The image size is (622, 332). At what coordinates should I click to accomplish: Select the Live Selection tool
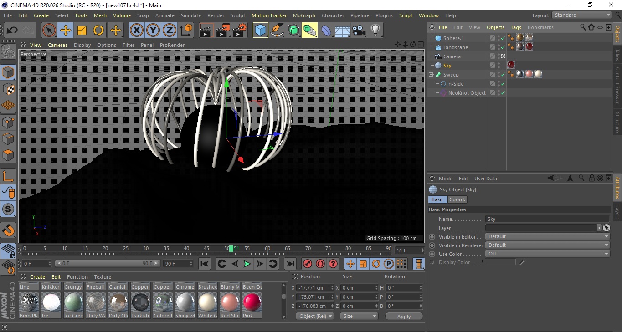point(49,31)
